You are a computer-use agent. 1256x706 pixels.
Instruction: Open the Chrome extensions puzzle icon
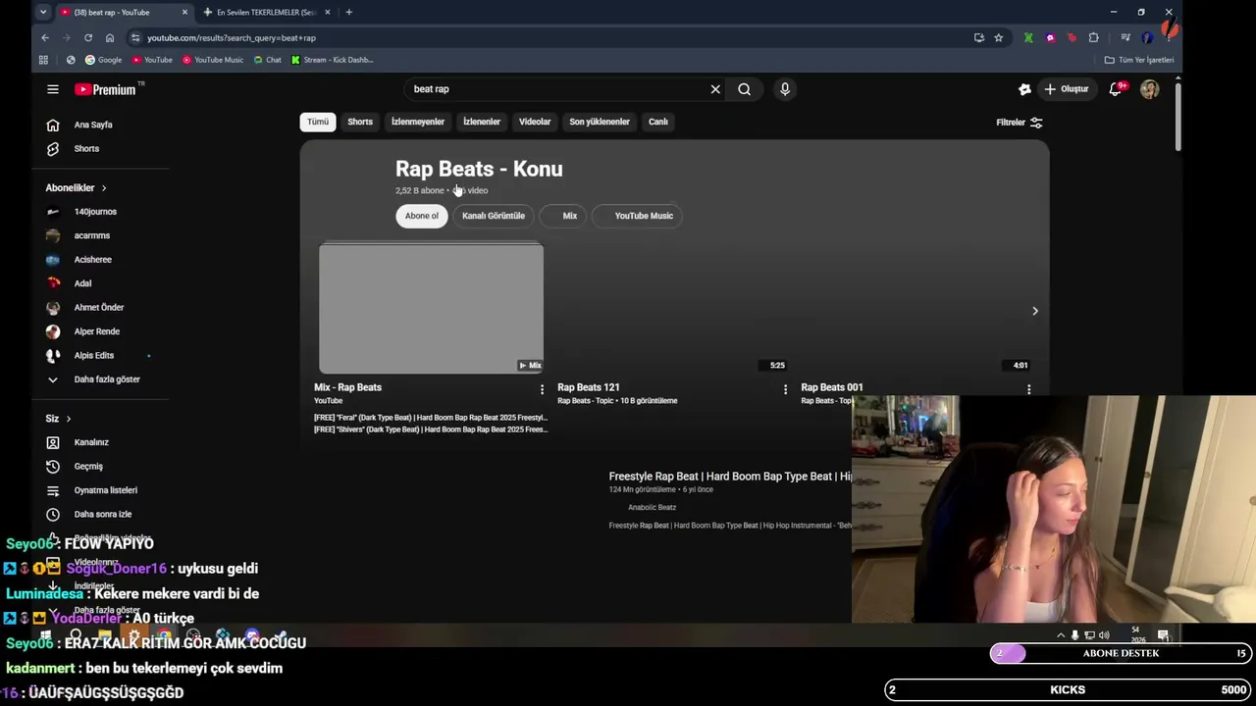[x=1094, y=37]
